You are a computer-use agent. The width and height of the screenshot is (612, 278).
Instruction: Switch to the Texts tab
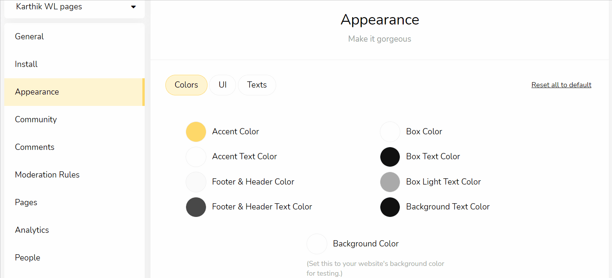tap(257, 85)
